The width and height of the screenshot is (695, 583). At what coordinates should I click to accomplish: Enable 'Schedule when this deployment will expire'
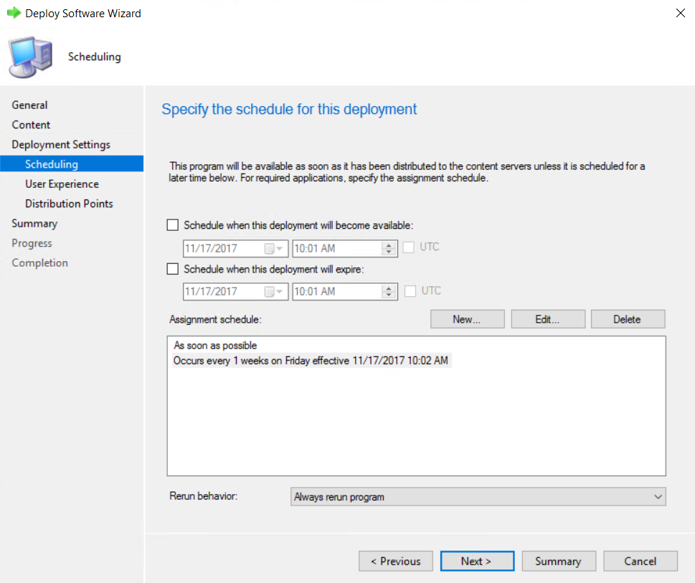click(172, 270)
